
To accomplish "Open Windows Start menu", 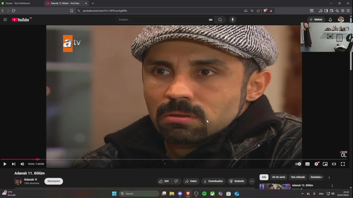I will [x=114, y=194].
